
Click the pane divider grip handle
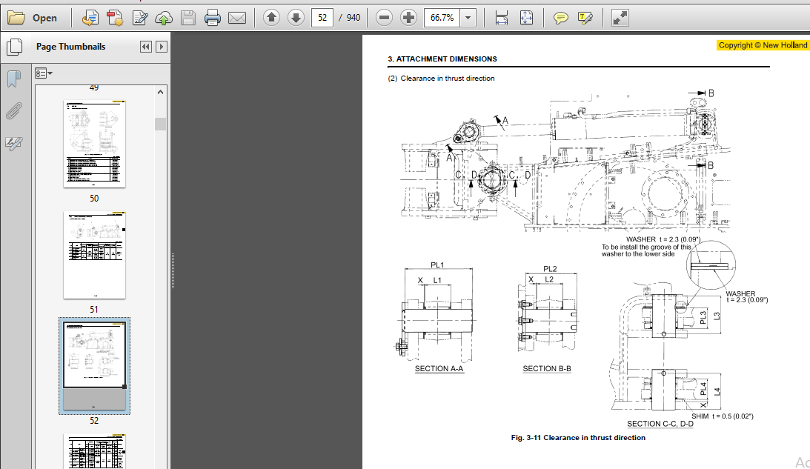click(173, 271)
